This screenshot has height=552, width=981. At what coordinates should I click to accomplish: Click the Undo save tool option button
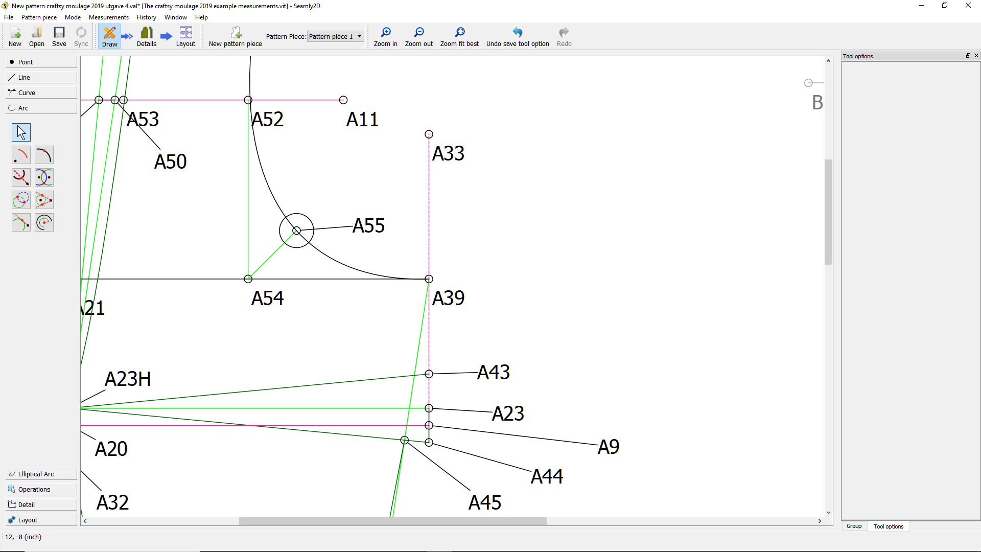(x=517, y=37)
